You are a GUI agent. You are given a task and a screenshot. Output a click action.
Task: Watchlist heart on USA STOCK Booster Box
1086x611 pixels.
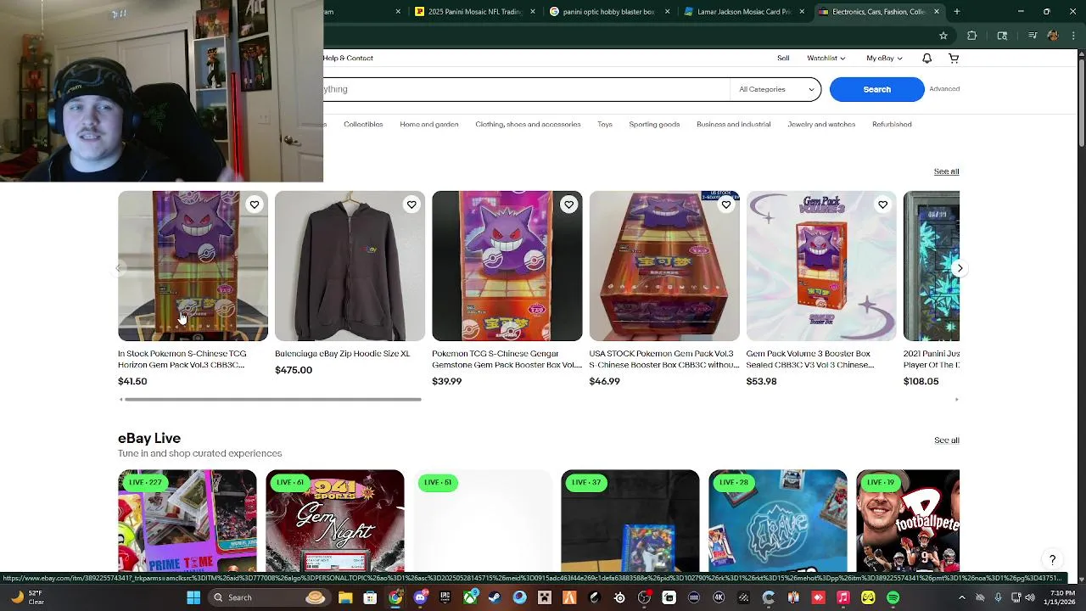[x=725, y=205]
